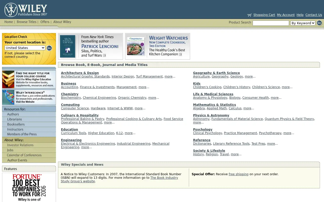Click the shopping cart icon
This screenshot has height=202, width=324.
pyautogui.click(x=249, y=15)
